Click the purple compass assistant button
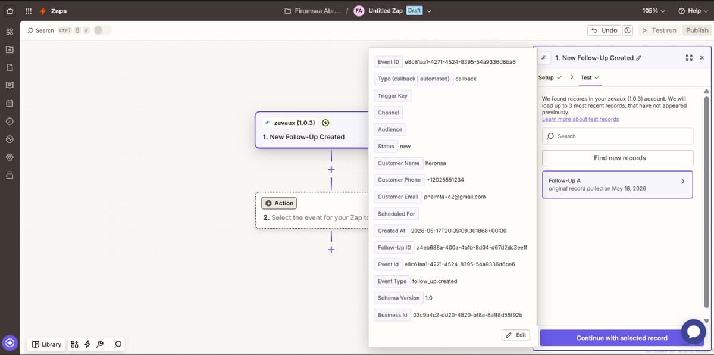 10,344
